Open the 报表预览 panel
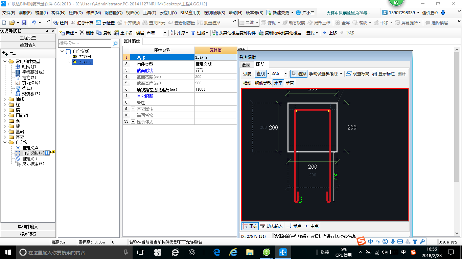 click(28, 234)
